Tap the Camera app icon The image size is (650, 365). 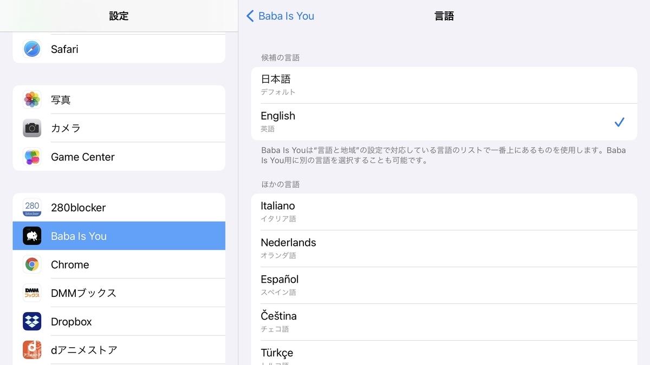[x=32, y=128]
